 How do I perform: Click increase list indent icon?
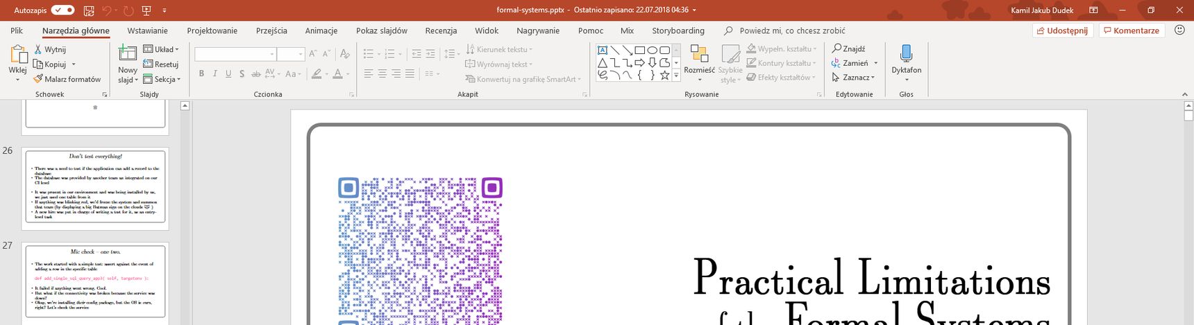pyautogui.click(x=430, y=54)
